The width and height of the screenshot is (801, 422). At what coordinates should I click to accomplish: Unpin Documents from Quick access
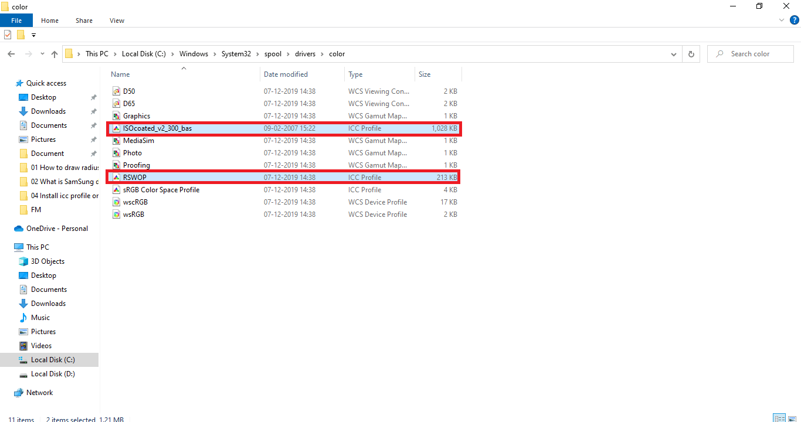(93, 125)
